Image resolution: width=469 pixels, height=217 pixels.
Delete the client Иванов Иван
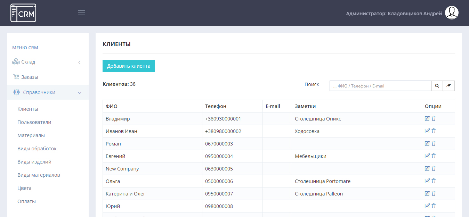[x=434, y=131]
